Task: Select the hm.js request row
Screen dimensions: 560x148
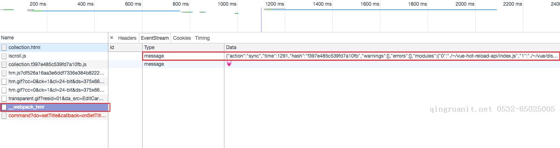Action: [x=54, y=73]
